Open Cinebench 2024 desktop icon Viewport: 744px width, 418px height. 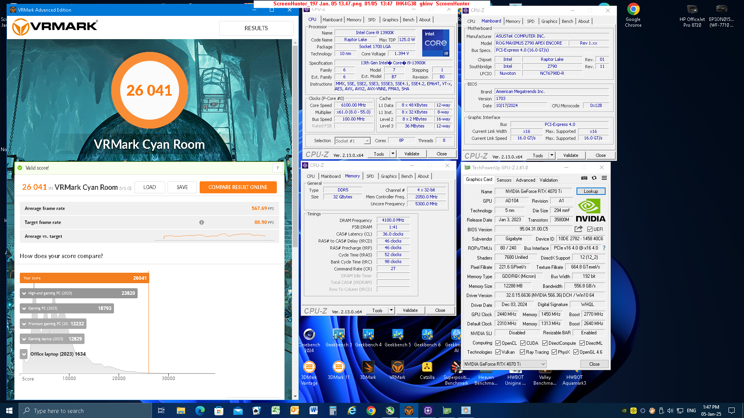click(309, 340)
